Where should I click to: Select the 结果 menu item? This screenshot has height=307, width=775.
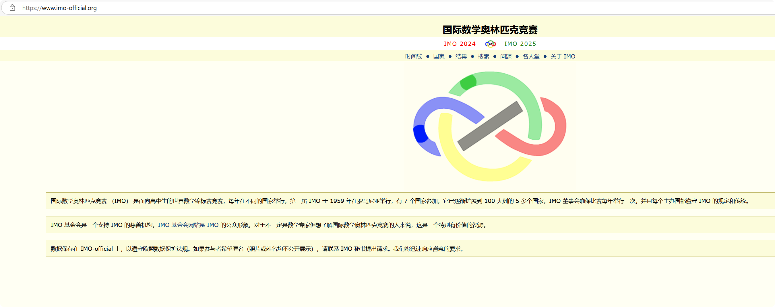point(461,56)
